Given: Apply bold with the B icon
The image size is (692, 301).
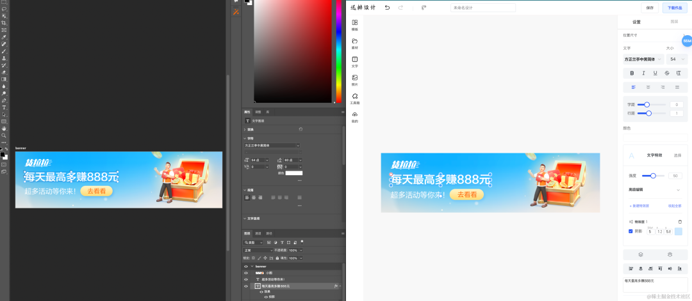Looking at the screenshot, I should [632, 73].
